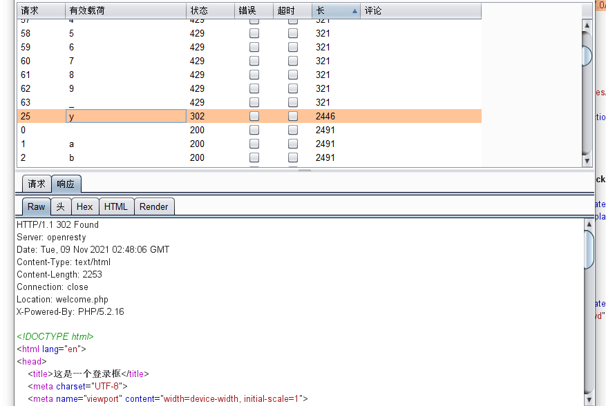Sort by the 状态 column header
The width and height of the screenshot is (606, 406).
click(210, 10)
